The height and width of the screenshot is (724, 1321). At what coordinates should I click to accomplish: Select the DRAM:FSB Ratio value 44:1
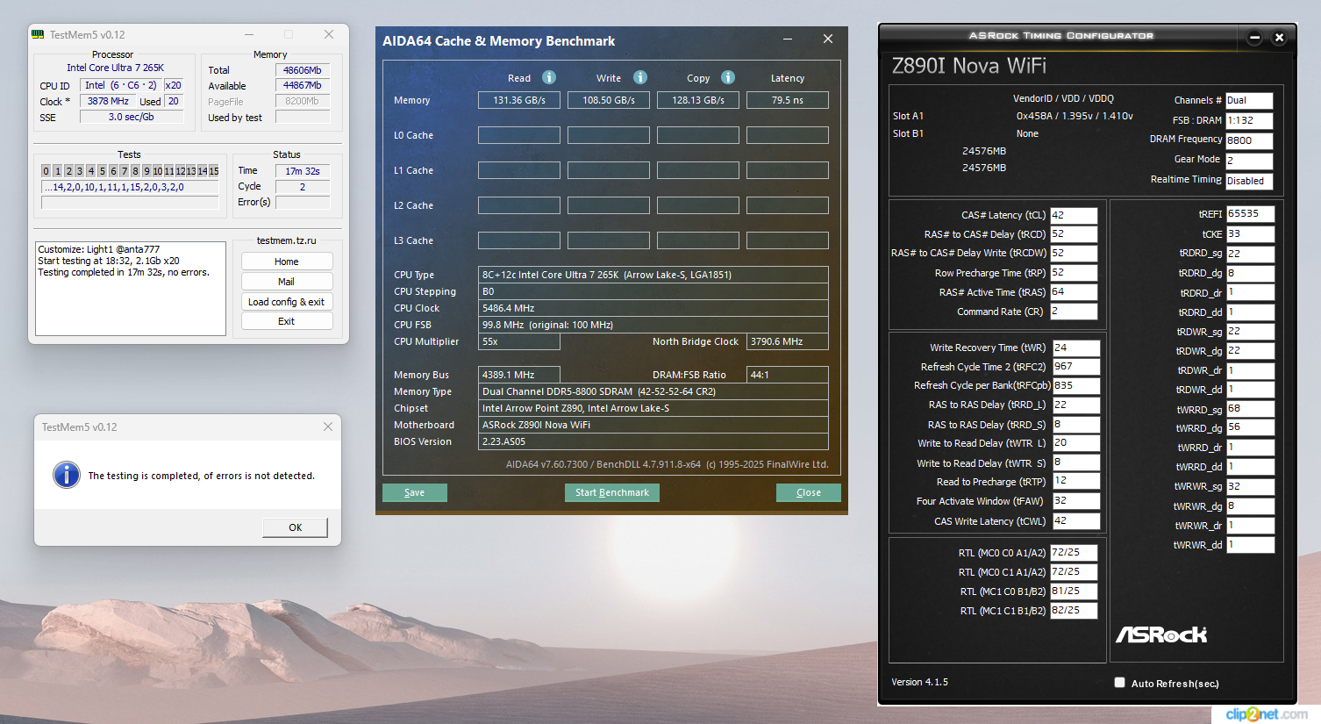click(788, 375)
